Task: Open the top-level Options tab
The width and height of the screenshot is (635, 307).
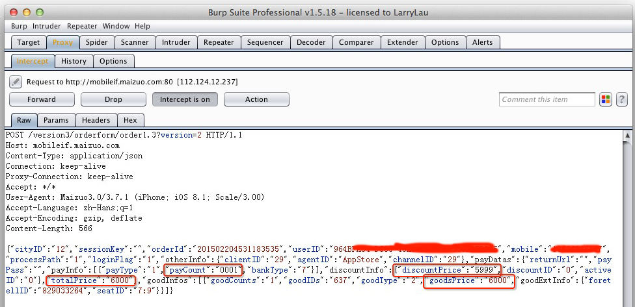Action: [445, 42]
